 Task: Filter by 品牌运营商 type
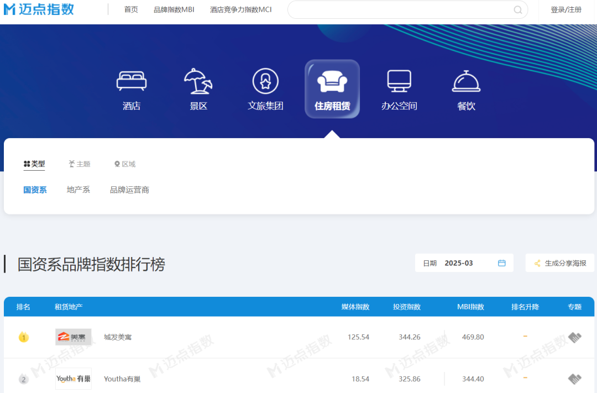[129, 190]
